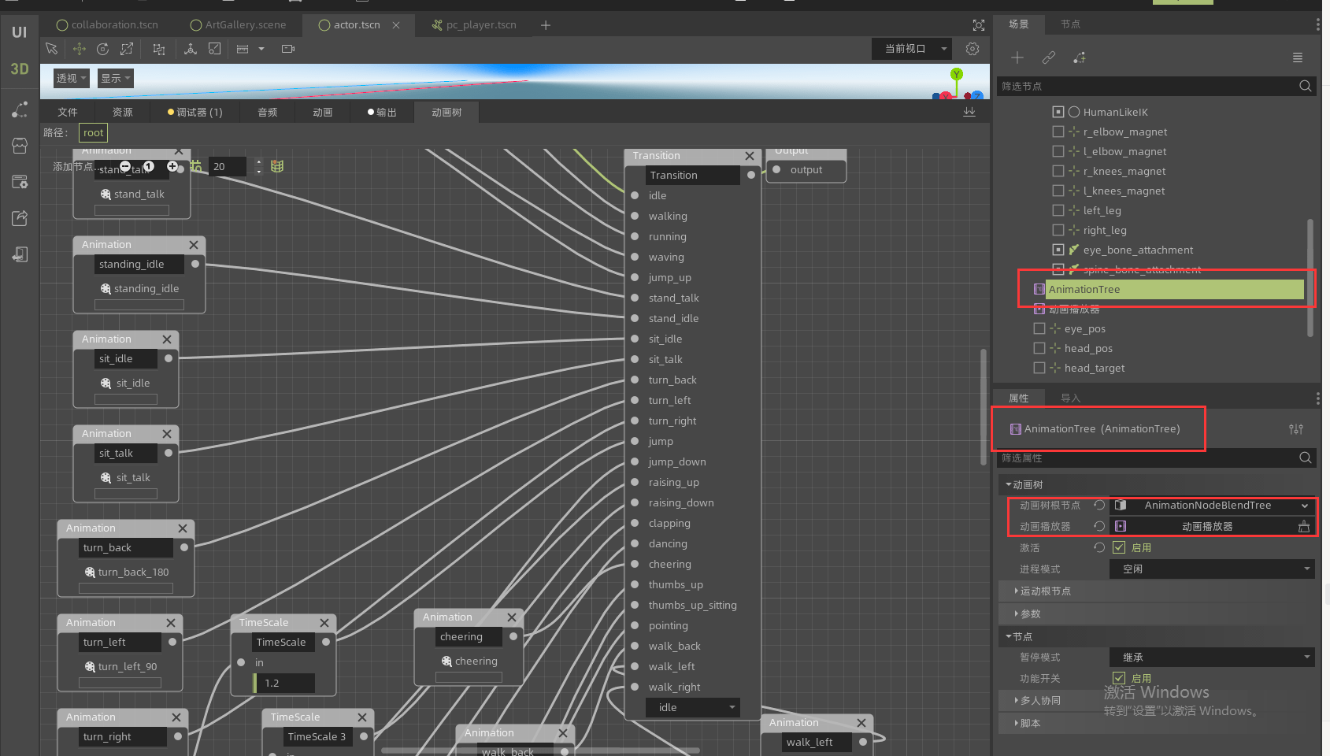Click the camera preview icon
This screenshot has width=1330, height=756.
tap(288, 49)
